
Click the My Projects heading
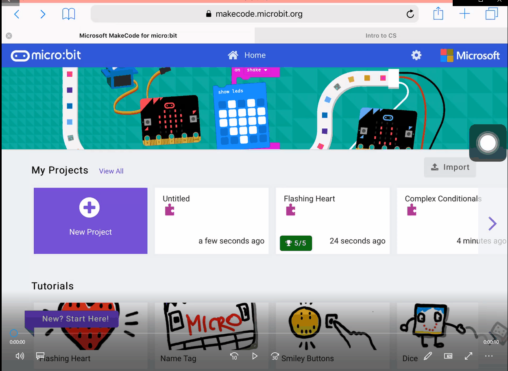[60, 170]
